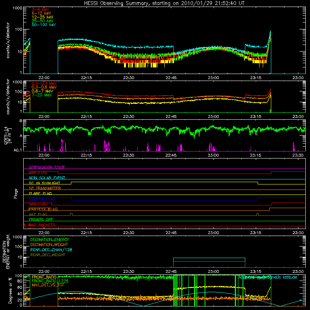This screenshot has width=310, height=310.
Task: Select the 3-6 keV legend label
Action: (x=40, y=9)
